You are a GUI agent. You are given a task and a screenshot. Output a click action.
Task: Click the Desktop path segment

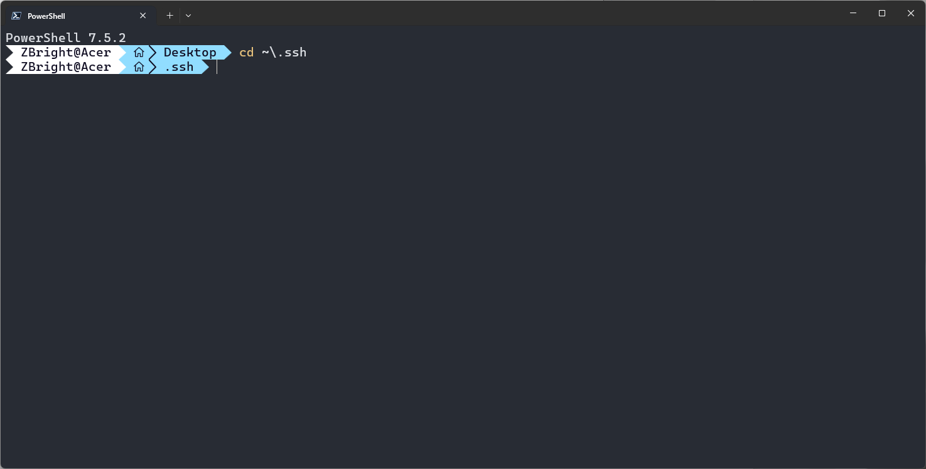190,52
